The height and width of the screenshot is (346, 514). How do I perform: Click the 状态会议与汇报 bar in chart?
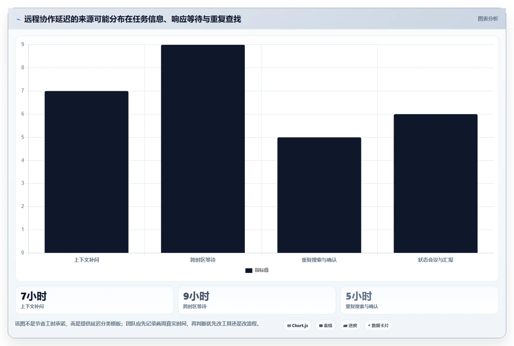click(436, 184)
